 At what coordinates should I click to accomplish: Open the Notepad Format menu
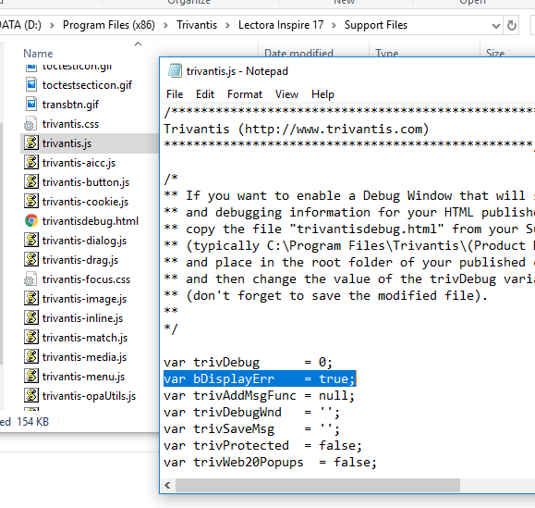[x=245, y=94]
